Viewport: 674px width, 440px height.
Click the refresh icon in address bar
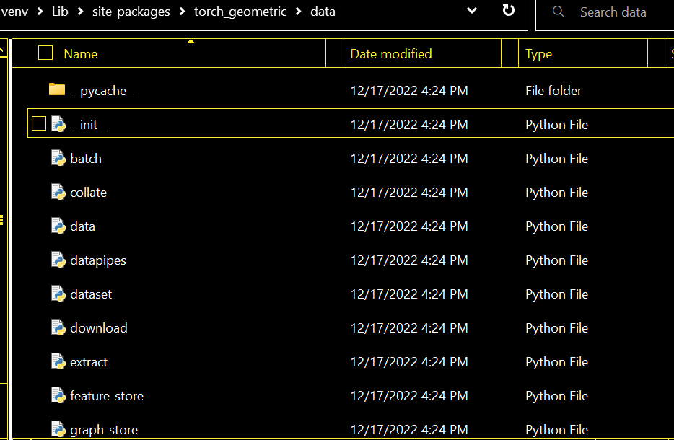508,11
